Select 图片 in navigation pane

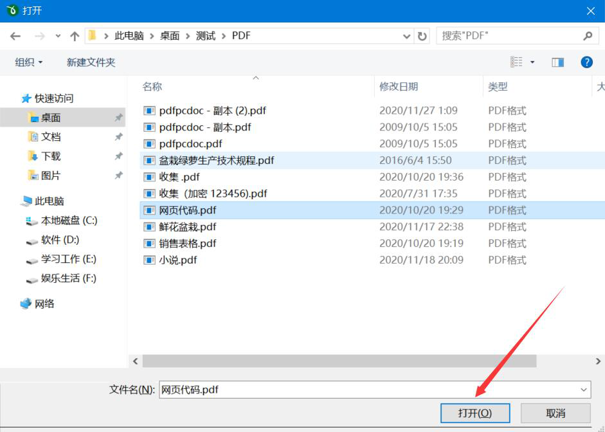tap(51, 175)
